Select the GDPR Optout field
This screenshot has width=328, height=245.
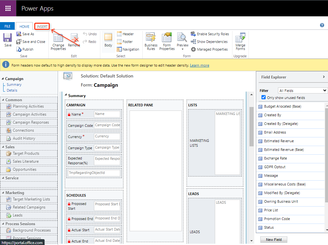tap(290, 167)
